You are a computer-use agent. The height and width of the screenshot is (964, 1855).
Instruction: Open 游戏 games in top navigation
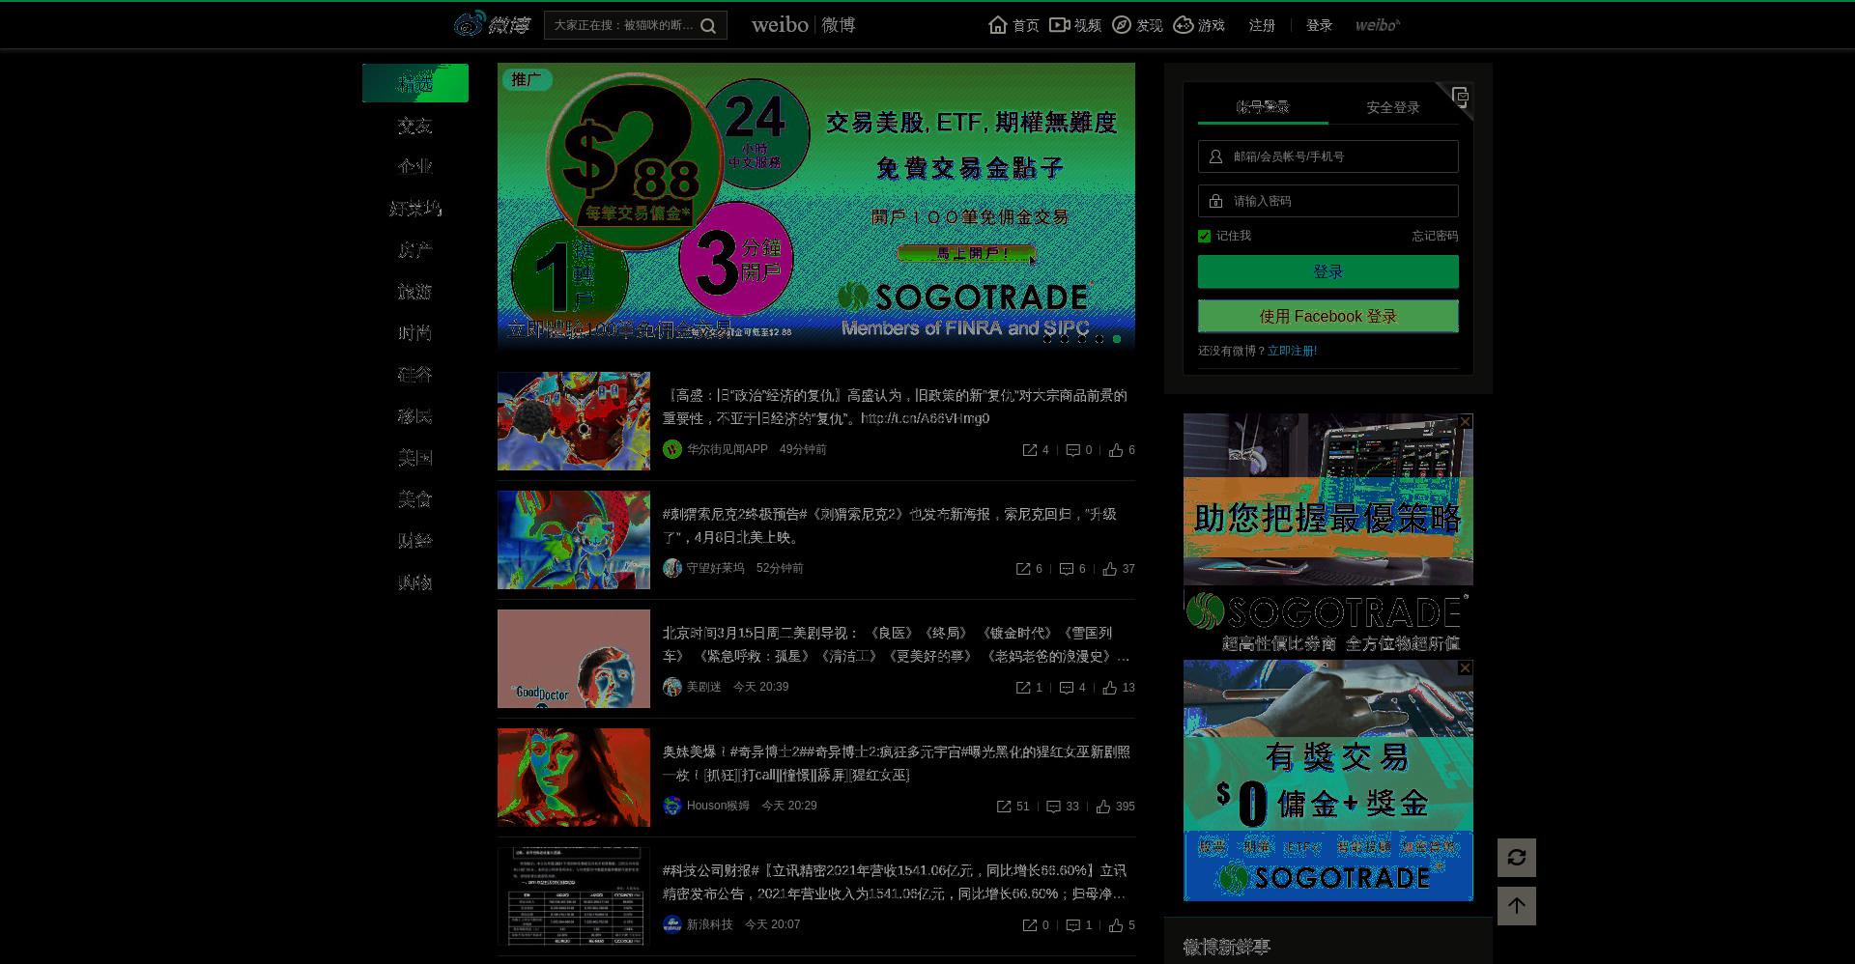pos(1199,25)
